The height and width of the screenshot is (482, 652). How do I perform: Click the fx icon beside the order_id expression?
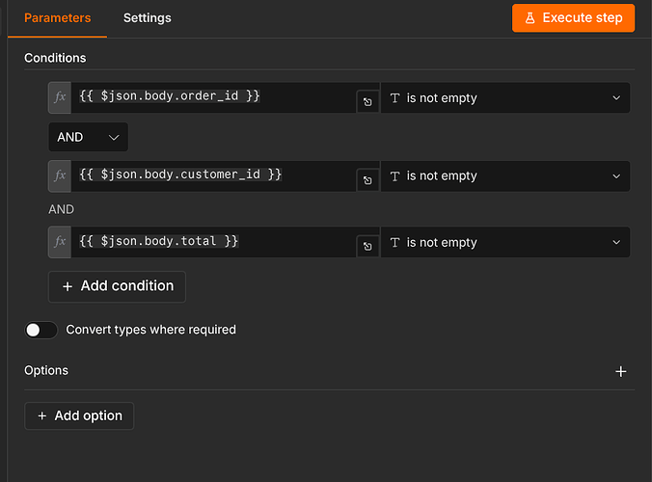pyautogui.click(x=60, y=97)
